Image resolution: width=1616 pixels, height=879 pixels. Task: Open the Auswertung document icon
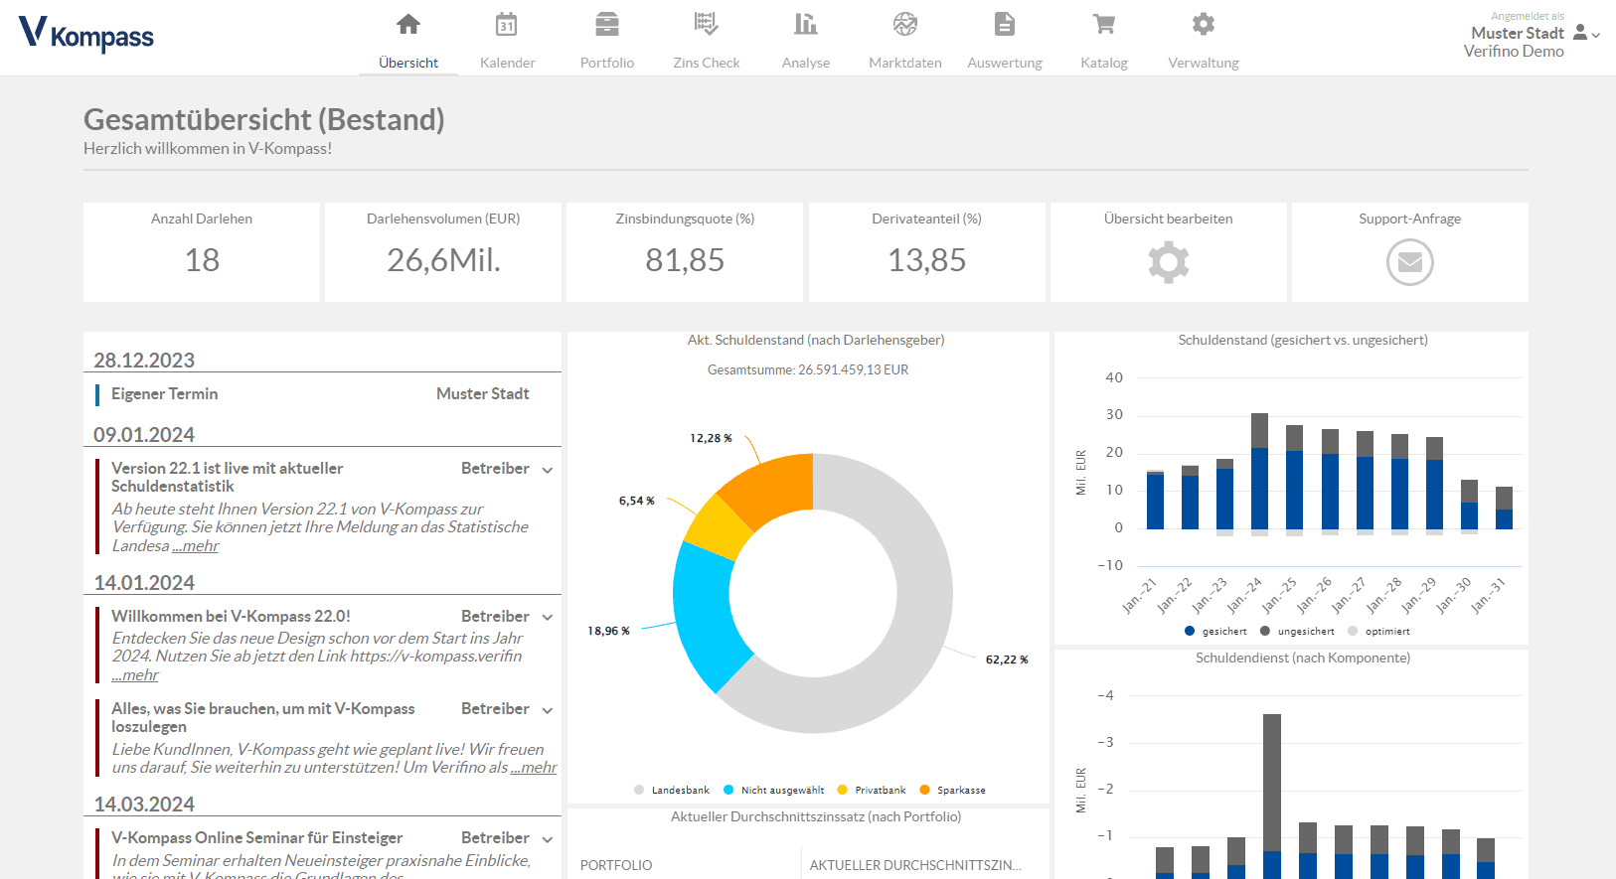(1004, 25)
